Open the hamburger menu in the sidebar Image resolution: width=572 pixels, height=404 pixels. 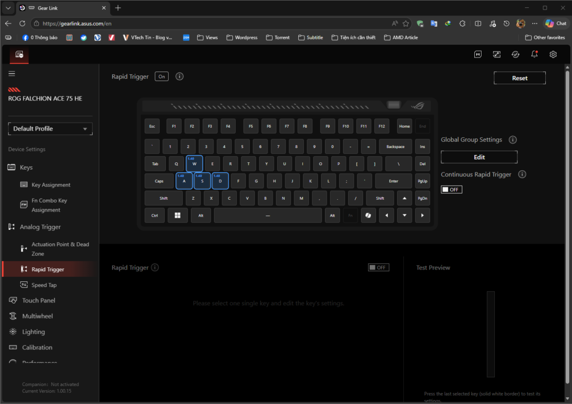point(12,74)
